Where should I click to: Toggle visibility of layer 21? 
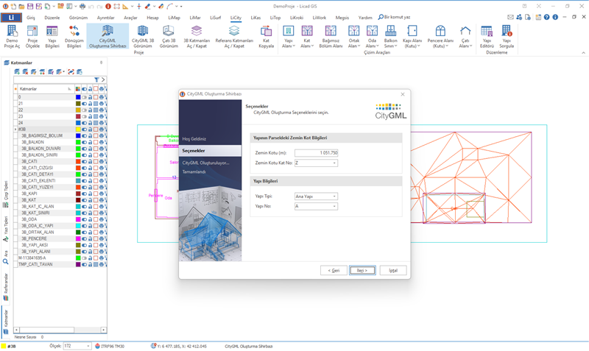pos(84,104)
